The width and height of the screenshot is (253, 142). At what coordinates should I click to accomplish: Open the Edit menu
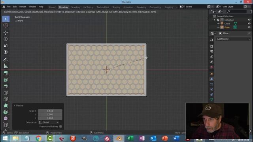tap(15, 7)
